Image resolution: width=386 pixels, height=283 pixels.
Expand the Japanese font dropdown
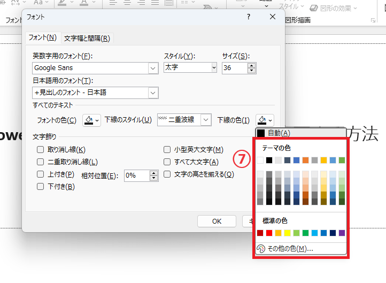point(153,93)
